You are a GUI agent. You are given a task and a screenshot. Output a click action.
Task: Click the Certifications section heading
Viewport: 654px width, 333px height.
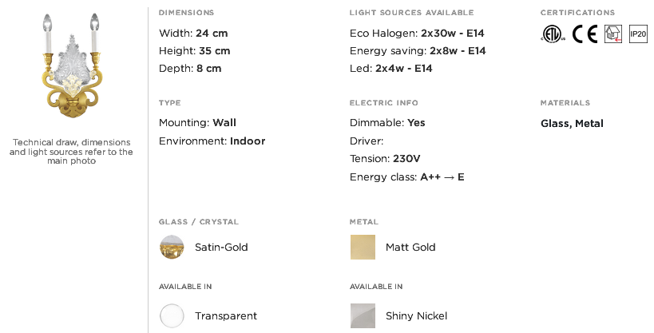(577, 13)
